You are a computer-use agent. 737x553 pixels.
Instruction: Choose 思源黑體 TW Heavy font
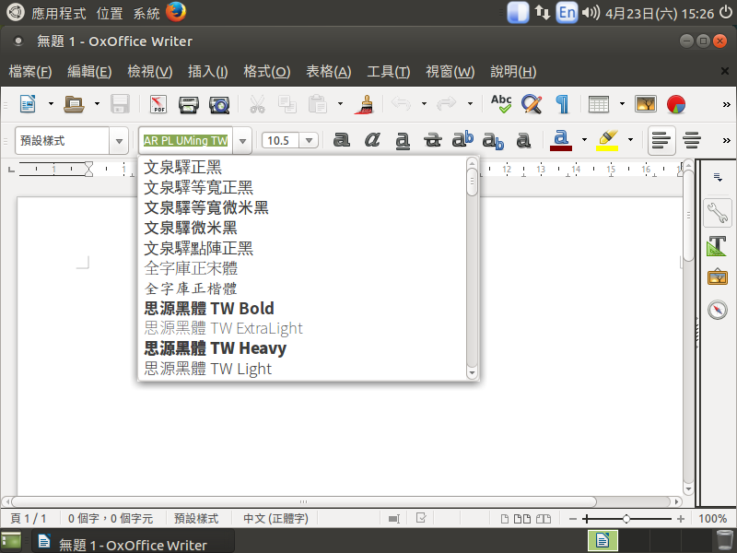[x=303, y=348]
